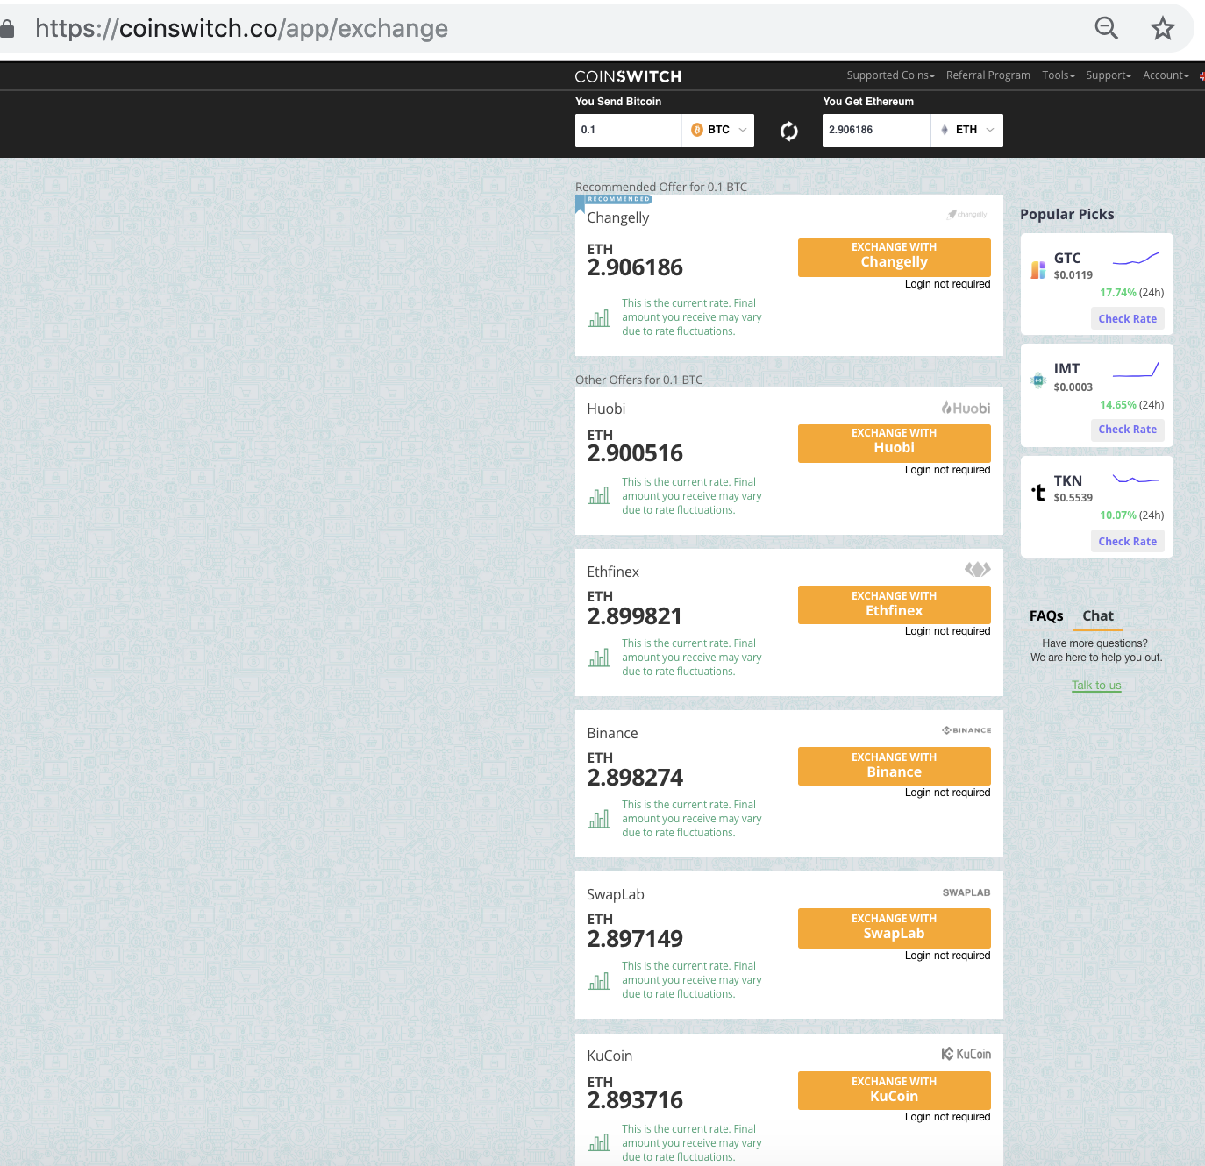Click Exchange with Ethfinex button
Image resolution: width=1205 pixels, height=1166 pixels.
point(895,605)
